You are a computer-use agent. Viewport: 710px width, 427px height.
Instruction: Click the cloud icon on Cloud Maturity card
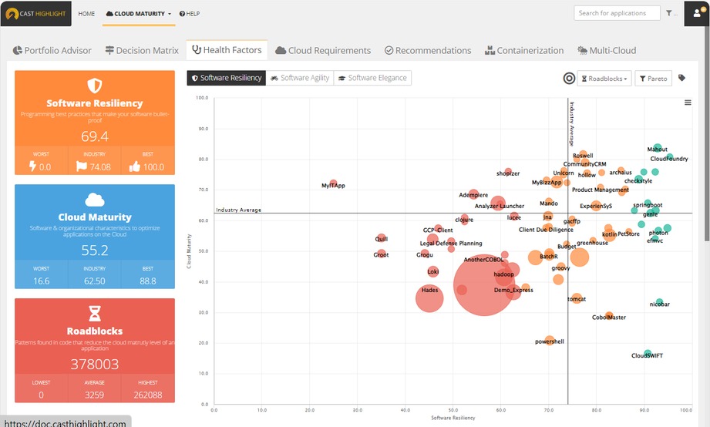pos(95,200)
